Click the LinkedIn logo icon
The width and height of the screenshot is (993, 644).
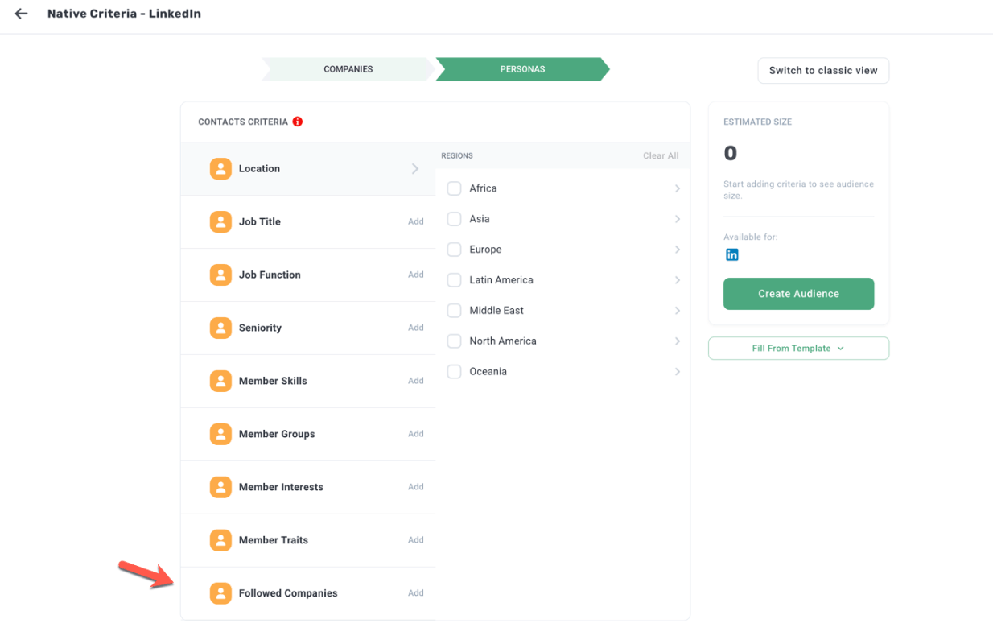pyautogui.click(x=731, y=254)
